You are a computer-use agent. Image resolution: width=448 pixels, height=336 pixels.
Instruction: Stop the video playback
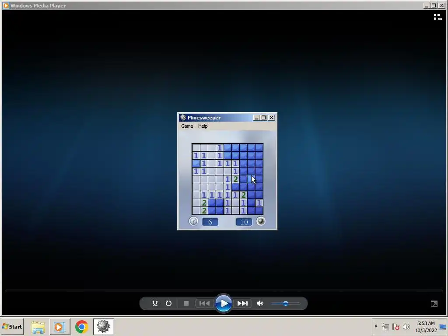(186, 304)
